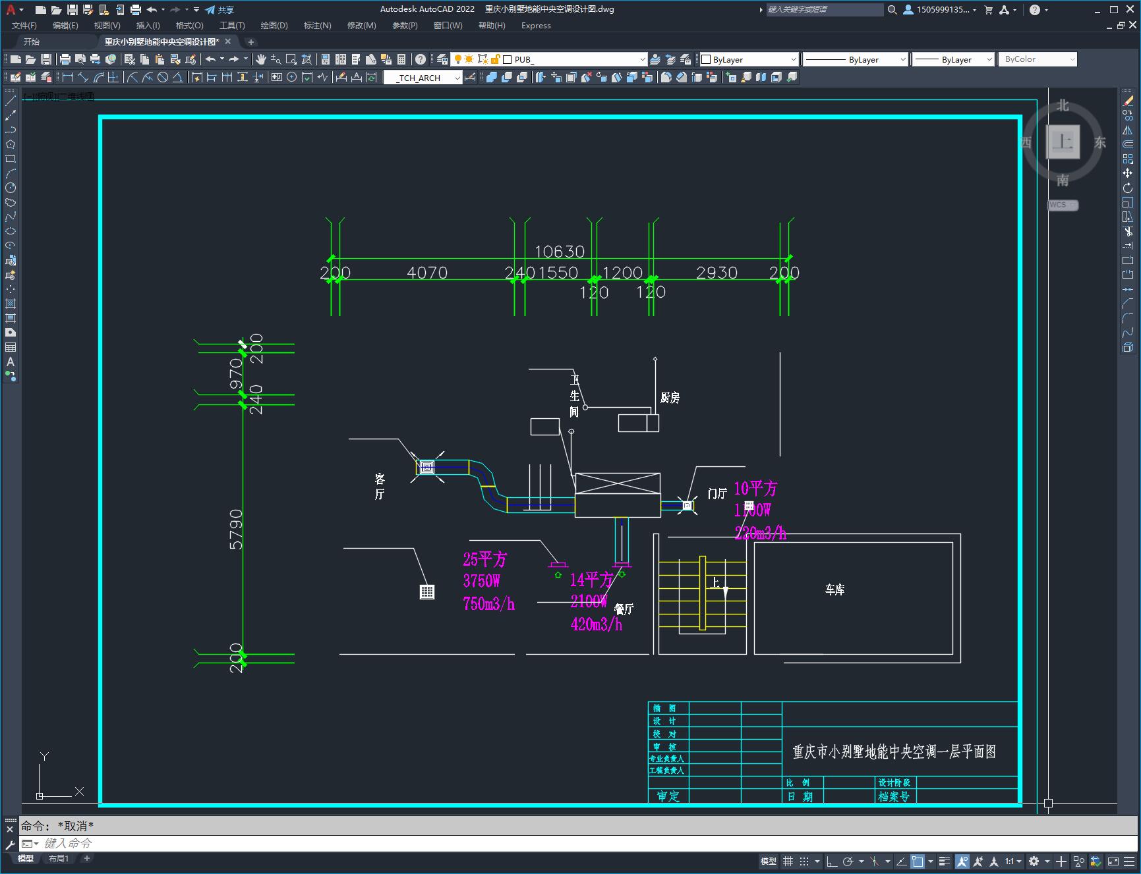The width and height of the screenshot is (1141, 874).
Task: Click the 模型 model space button in status bar
Action: 769,861
